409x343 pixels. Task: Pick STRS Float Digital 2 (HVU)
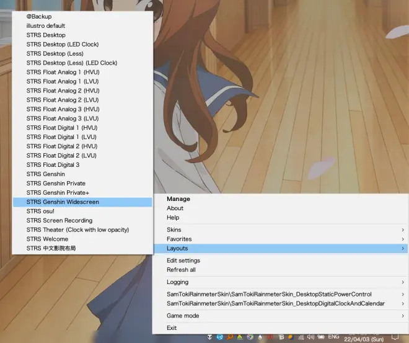pyautogui.click(x=82, y=146)
